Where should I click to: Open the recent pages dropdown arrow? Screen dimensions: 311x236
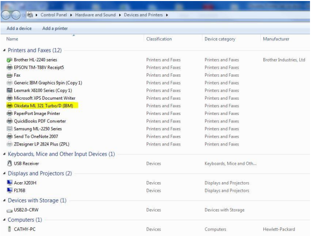point(23,15)
